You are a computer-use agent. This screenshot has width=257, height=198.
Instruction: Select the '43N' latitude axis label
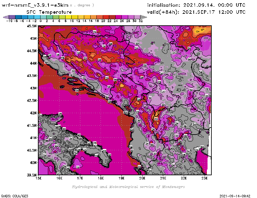pos(33,88)
